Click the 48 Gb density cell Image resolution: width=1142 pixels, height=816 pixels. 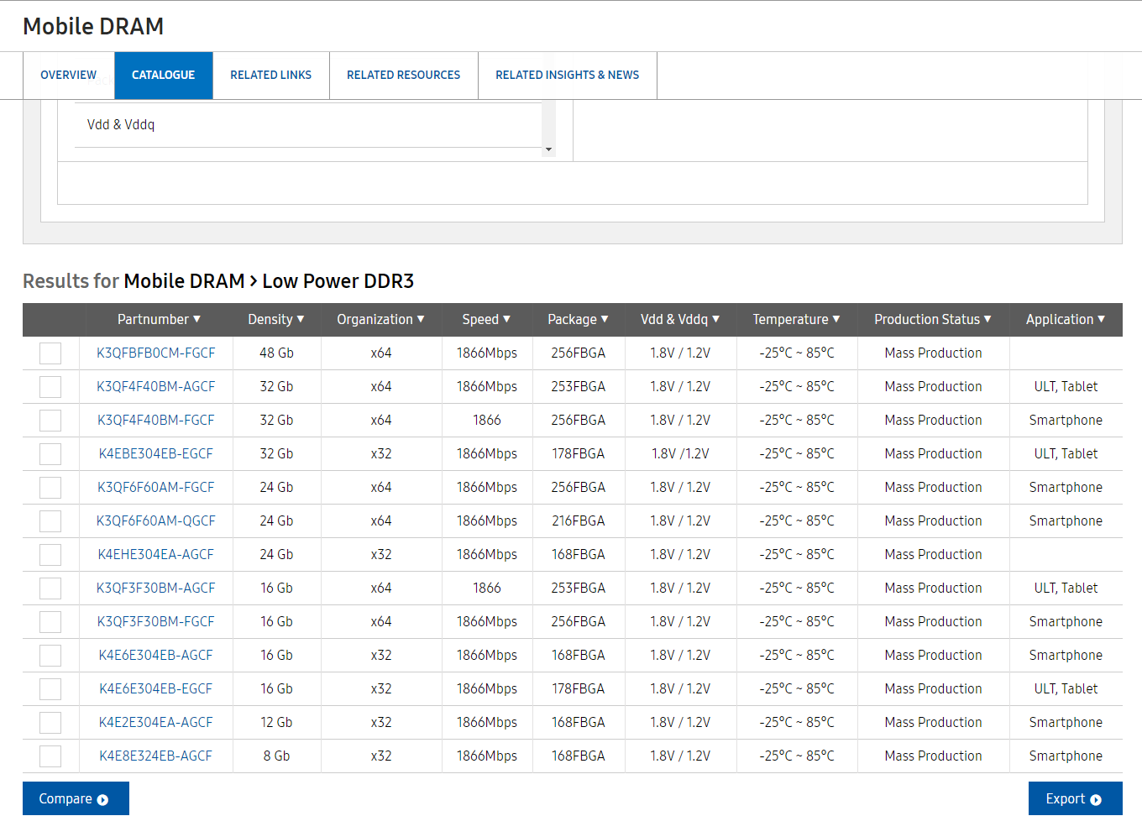pos(276,353)
